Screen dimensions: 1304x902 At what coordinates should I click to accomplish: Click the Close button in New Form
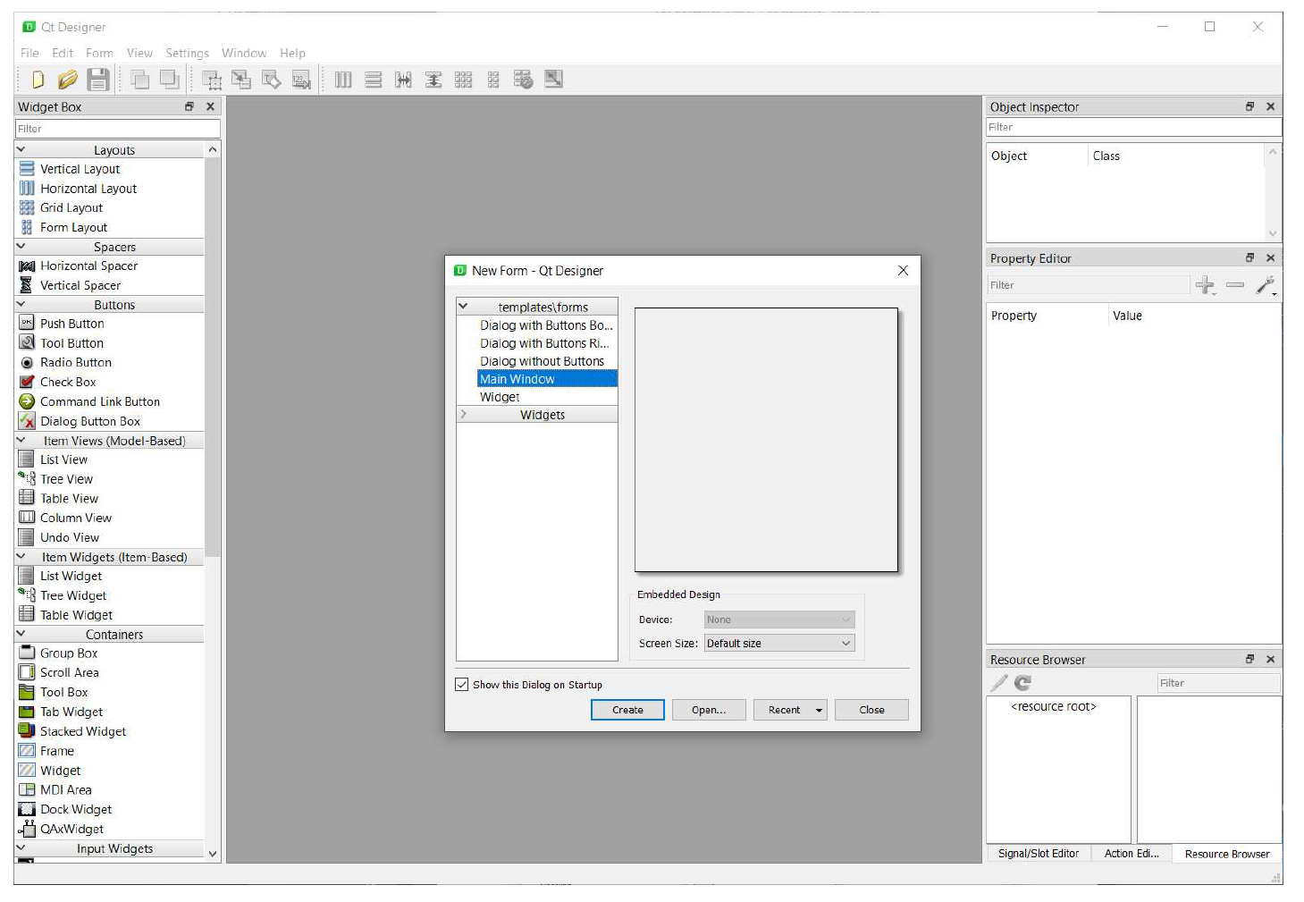(871, 710)
